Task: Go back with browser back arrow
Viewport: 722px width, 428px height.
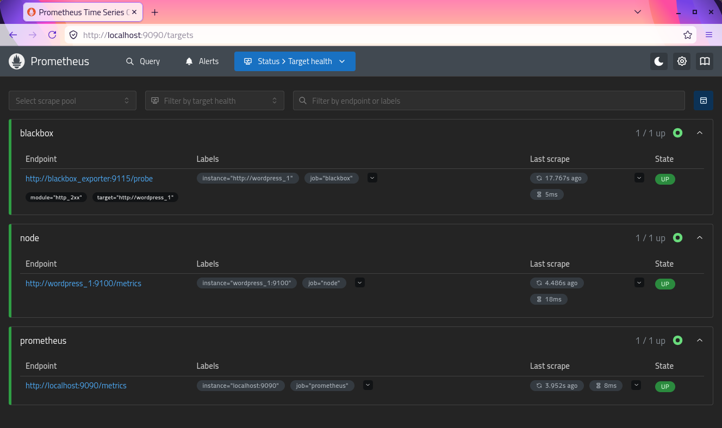Action: click(x=13, y=35)
